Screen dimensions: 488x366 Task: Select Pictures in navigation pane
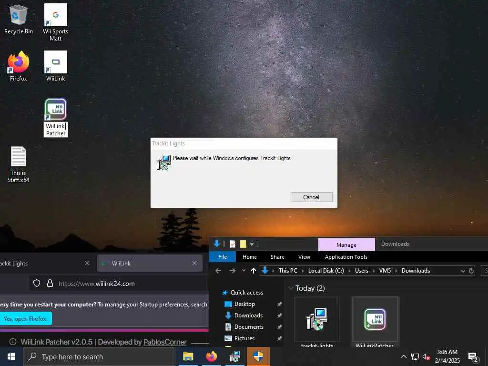click(x=244, y=338)
